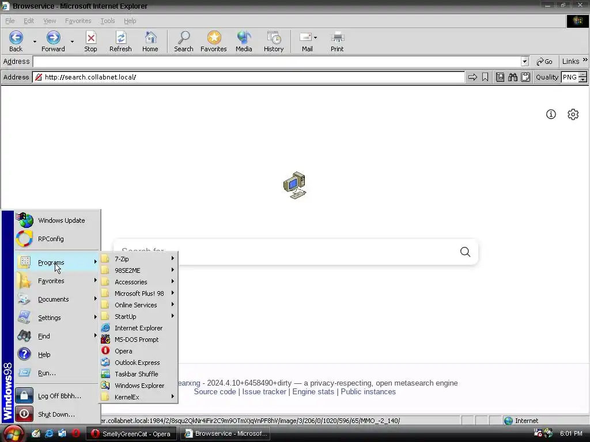
Task: Click the Forward toolbar button
Action: pyautogui.click(x=53, y=41)
